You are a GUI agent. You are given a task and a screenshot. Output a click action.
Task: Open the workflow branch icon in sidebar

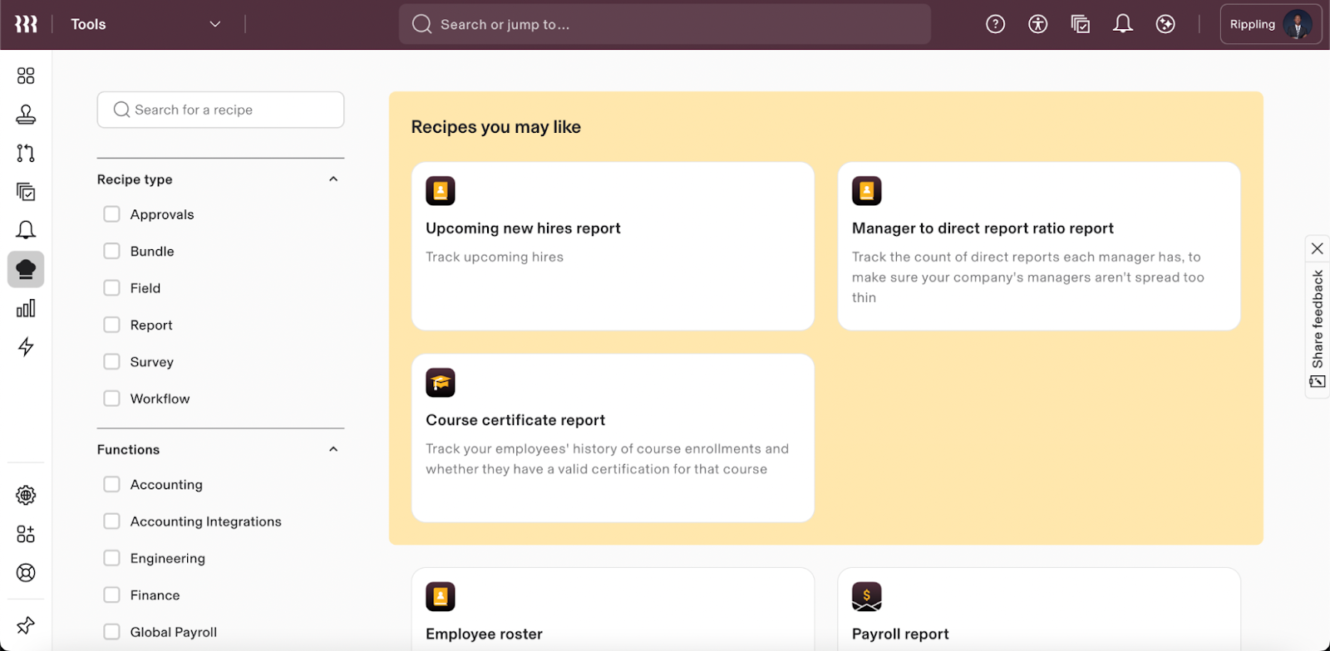point(26,153)
